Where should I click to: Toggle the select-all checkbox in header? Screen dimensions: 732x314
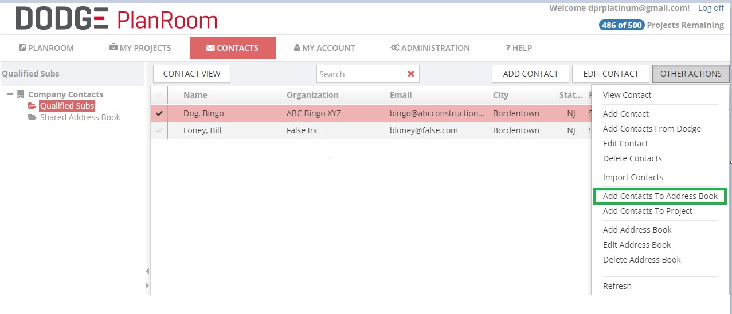click(x=159, y=95)
